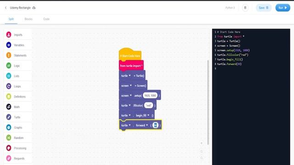The image size is (294, 165).
Task: Open the Statements block category
Action: pyautogui.click(x=17, y=55)
